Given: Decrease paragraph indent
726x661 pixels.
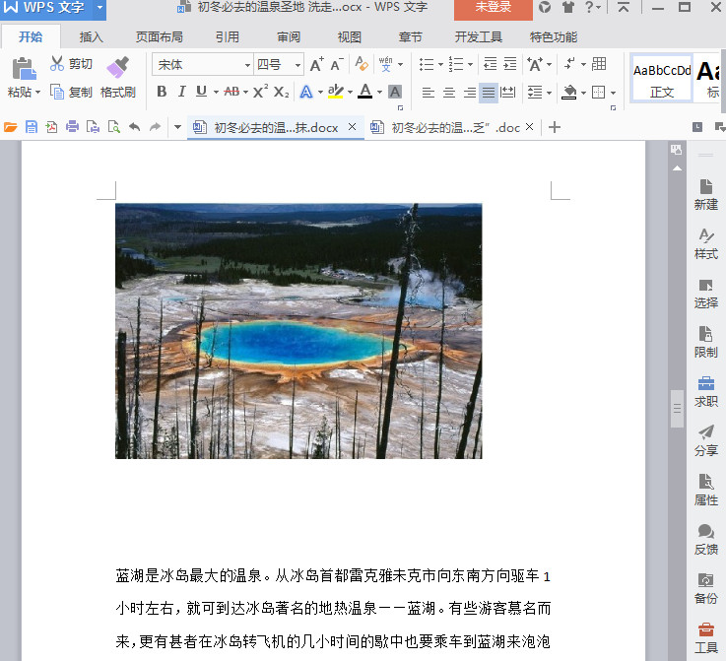Looking at the screenshot, I should click(x=490, y=64).
